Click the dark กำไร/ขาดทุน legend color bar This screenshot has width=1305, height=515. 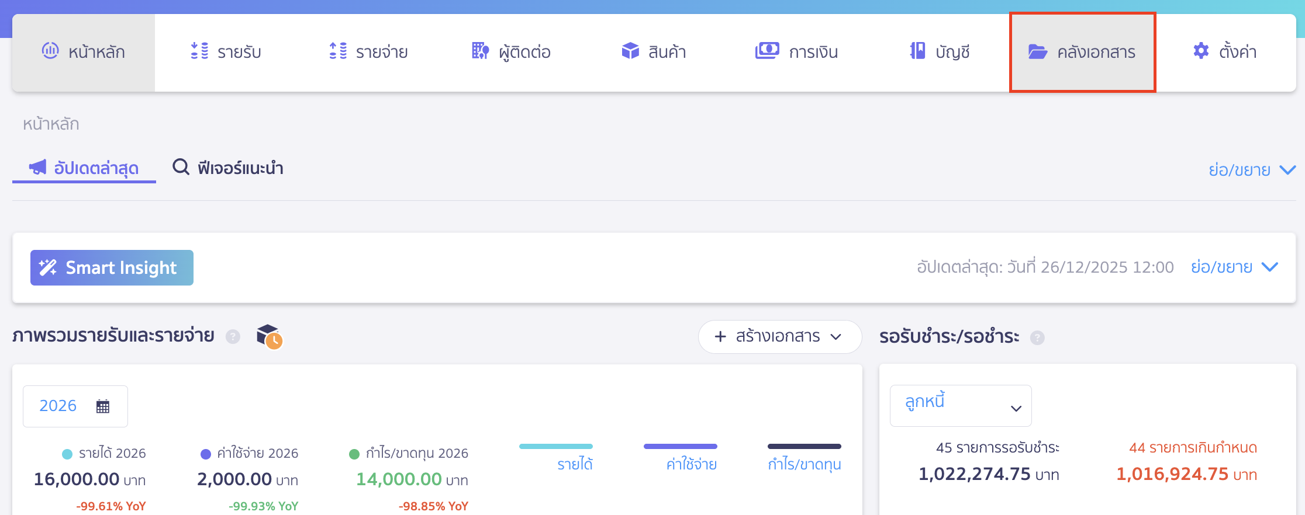tap(804, 447)
